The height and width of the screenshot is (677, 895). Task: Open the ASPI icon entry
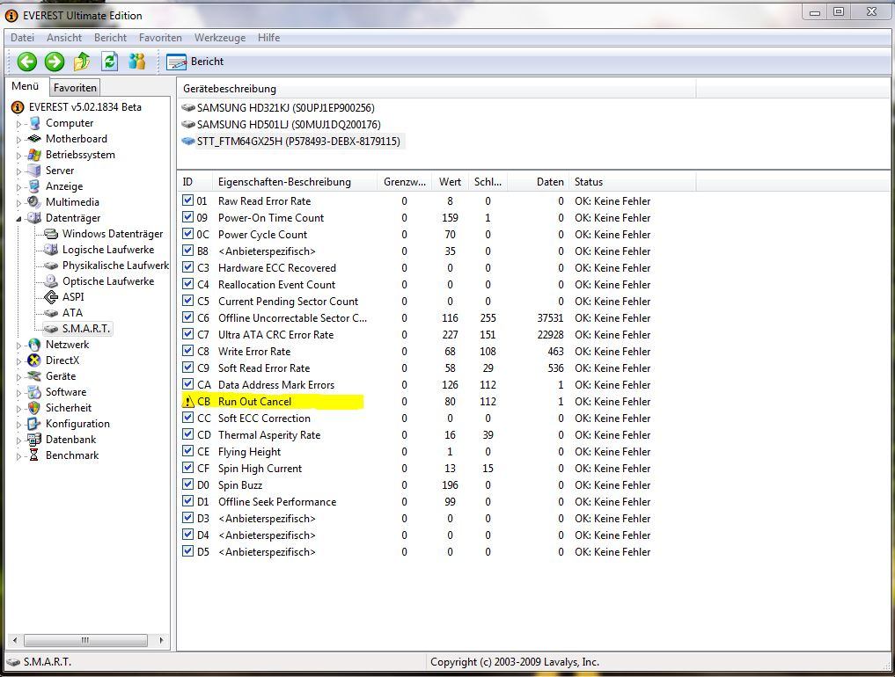(x=51, y=296)
